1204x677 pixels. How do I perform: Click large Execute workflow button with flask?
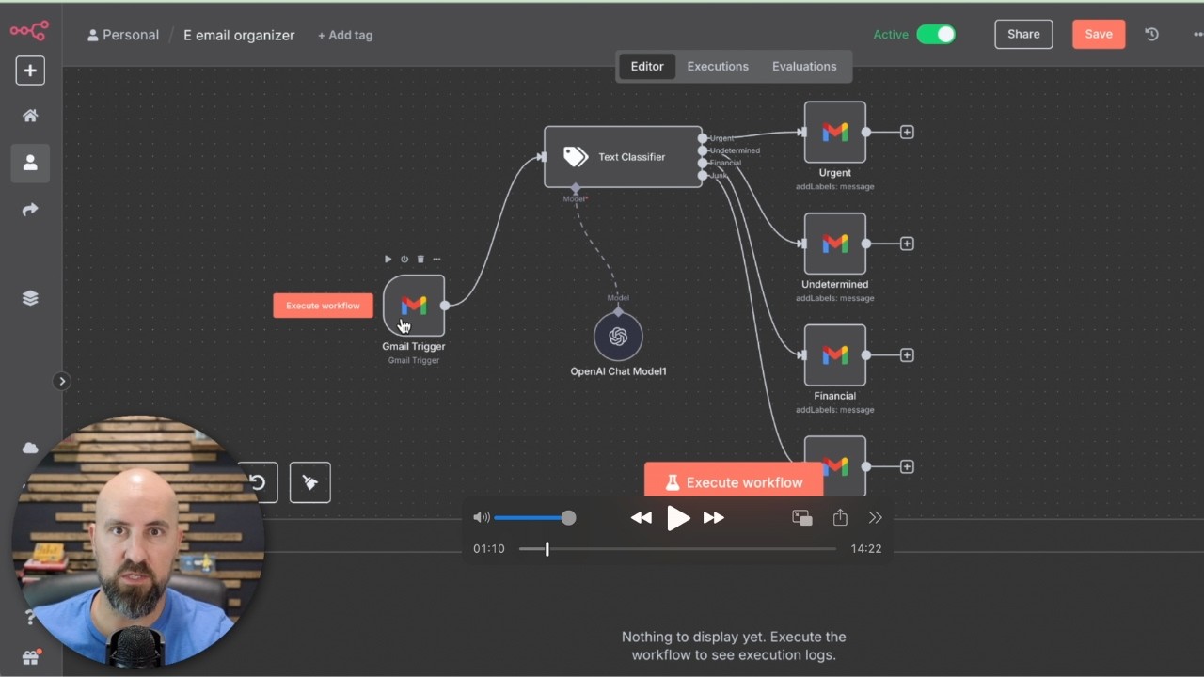[734, 481]
